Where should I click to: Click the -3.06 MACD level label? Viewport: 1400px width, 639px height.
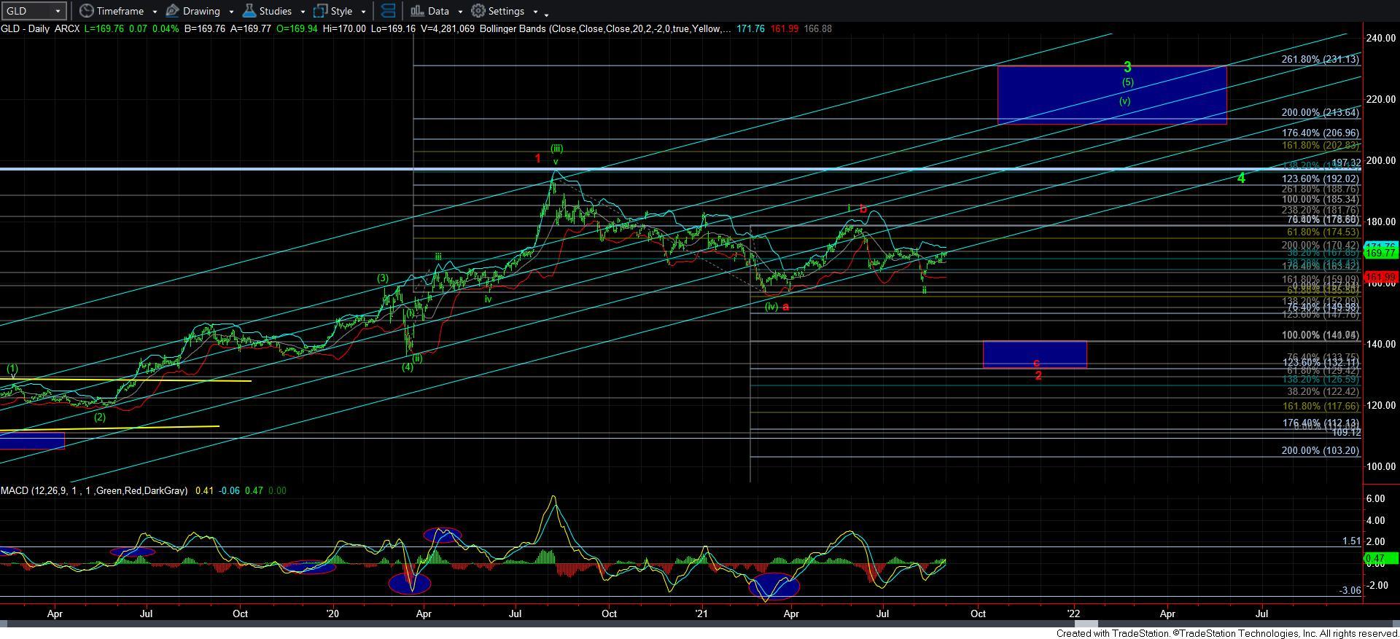pyautogui.click(x=1350, y=590)
